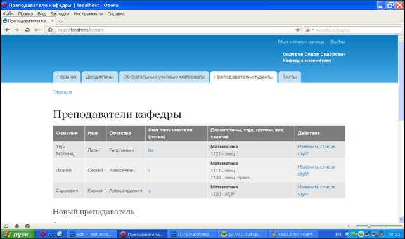Screen dimensions: 405x239
Task: Switch to the Дисциплины tab
Action: (x=100, y=77)
